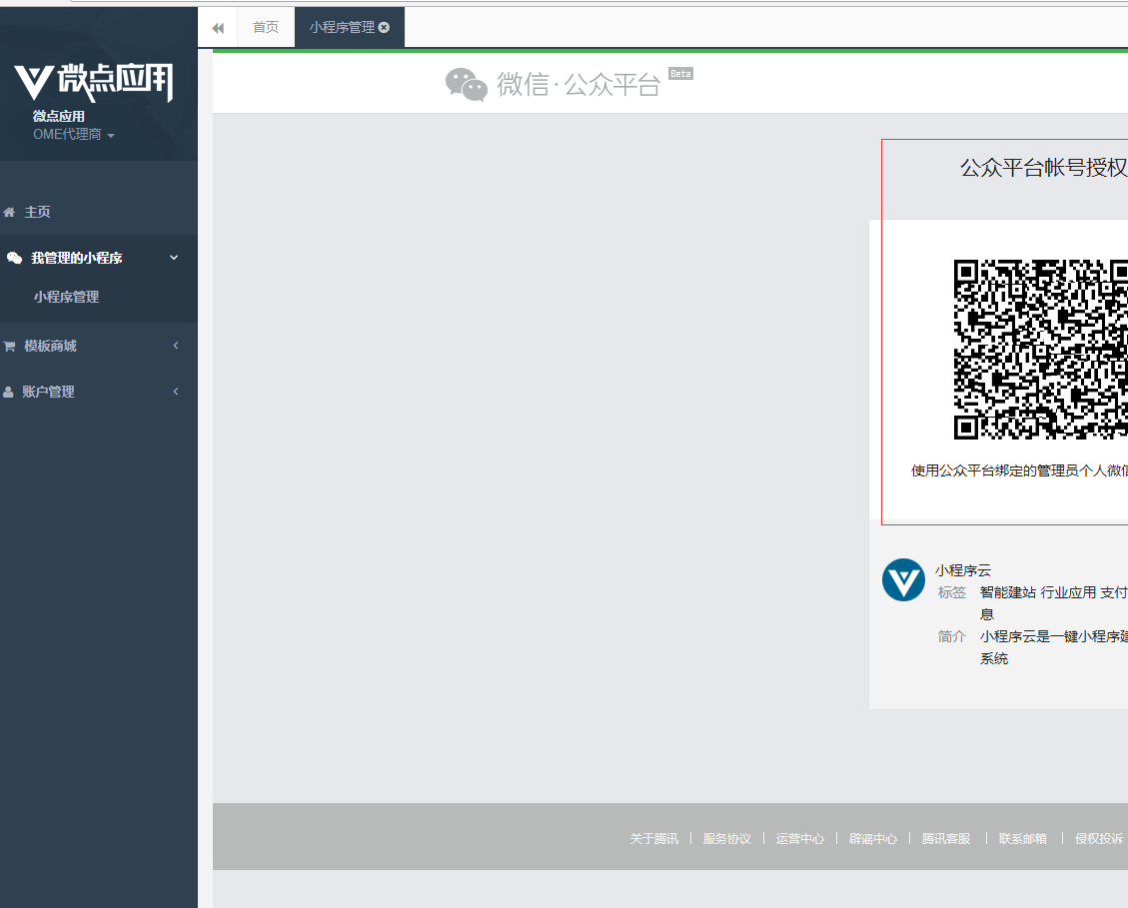
Task: Open the OME代理商 account dropdown
Action: click(74, 135)
